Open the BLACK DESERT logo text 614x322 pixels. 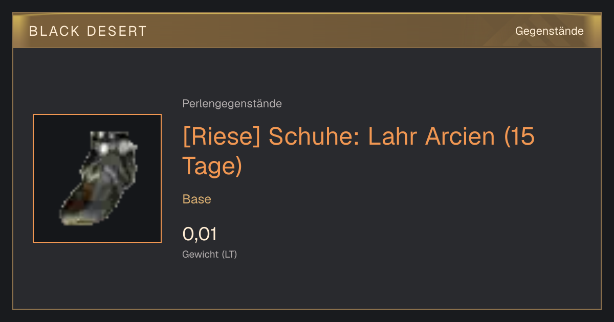click(x=88, y=31)
